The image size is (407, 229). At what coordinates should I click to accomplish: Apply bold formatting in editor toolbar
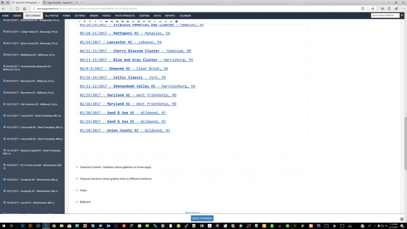click(x=90, y=21)
